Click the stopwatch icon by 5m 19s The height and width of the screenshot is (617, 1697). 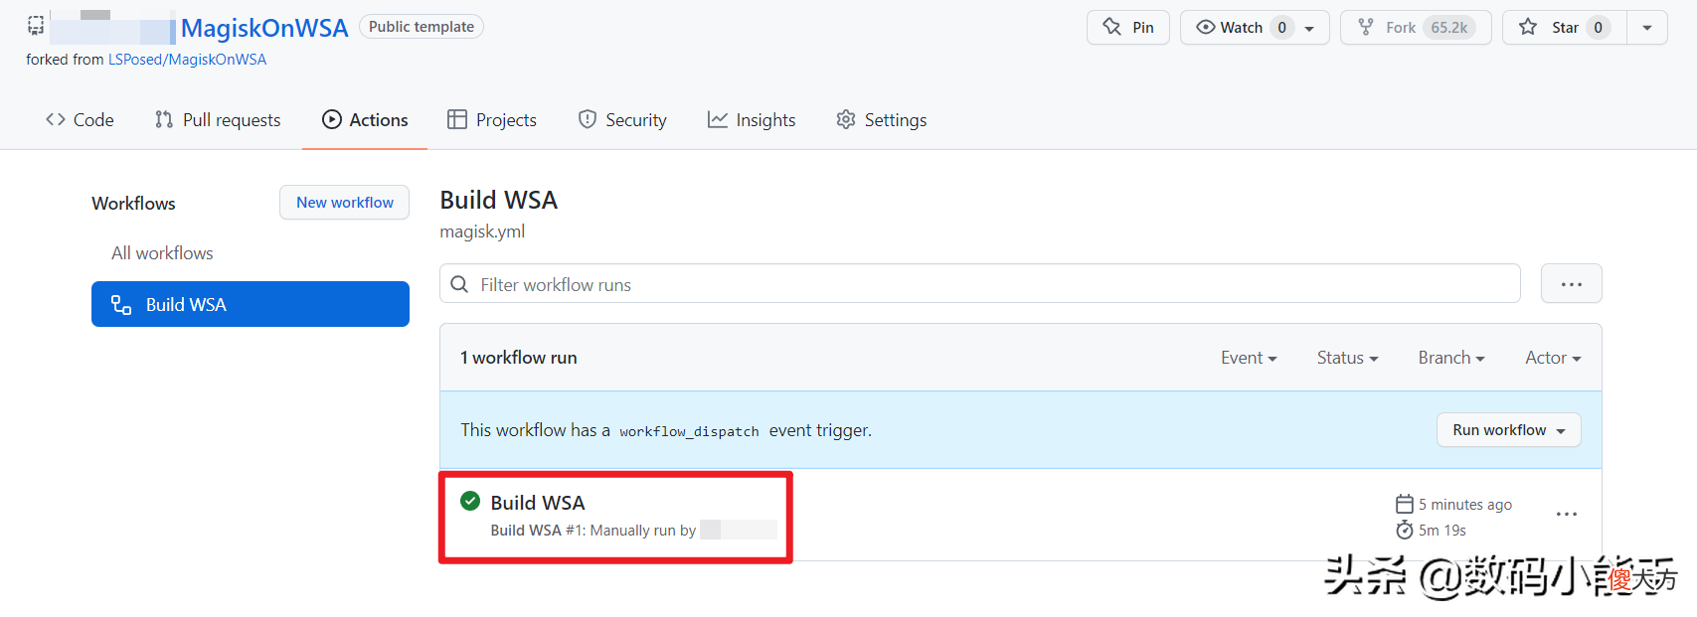(1404, 530)
